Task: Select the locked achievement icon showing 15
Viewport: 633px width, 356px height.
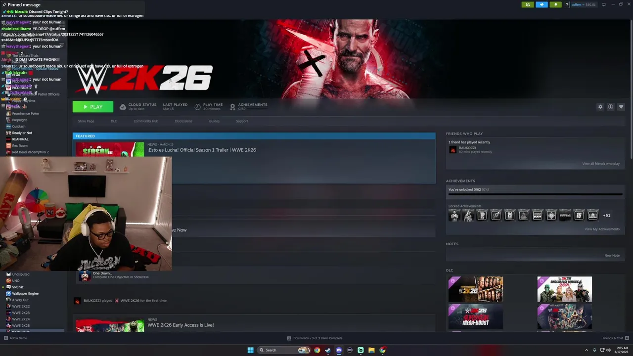Action: tap(579, 215)
